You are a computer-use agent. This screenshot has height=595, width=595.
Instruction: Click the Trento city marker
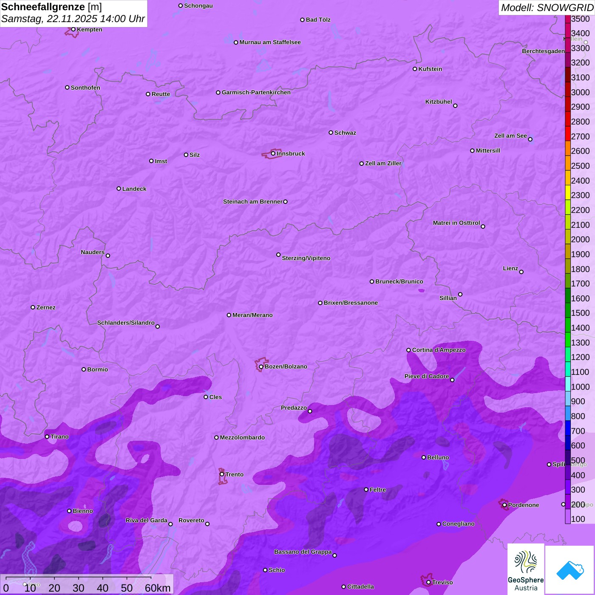222,474
